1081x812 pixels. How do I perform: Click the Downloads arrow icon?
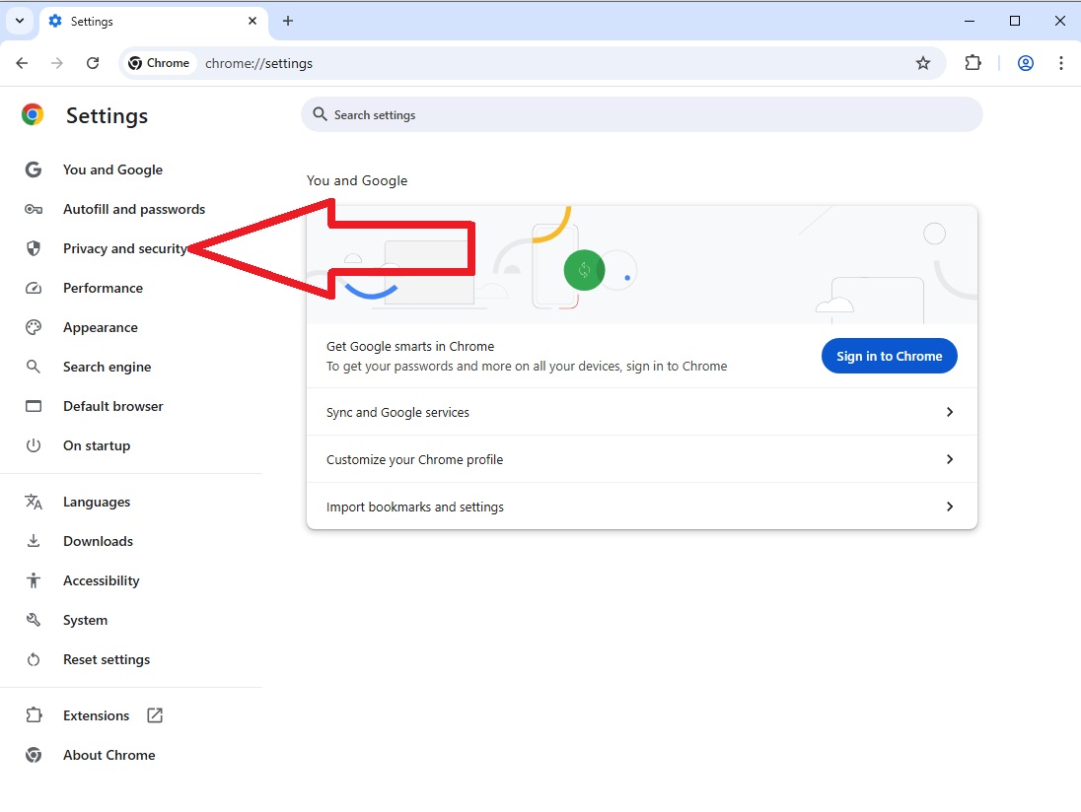[34, 541]
